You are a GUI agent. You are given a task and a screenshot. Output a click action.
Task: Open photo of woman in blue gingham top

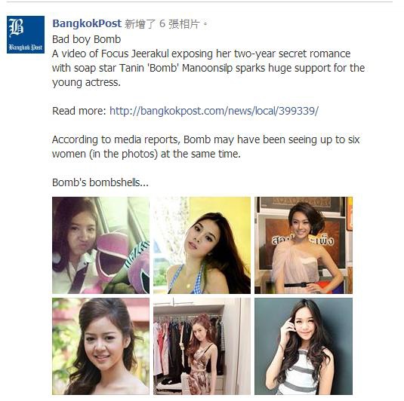(202, 246)
